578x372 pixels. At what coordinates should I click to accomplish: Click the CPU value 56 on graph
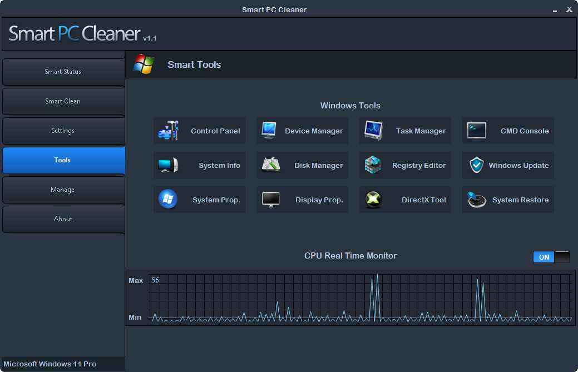(155, 280)
